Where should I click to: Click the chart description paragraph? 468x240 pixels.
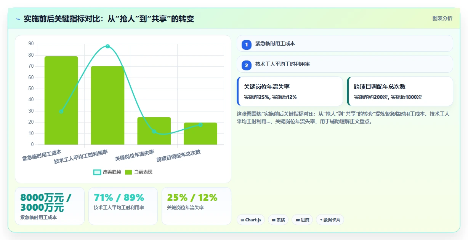coord(343,118)
